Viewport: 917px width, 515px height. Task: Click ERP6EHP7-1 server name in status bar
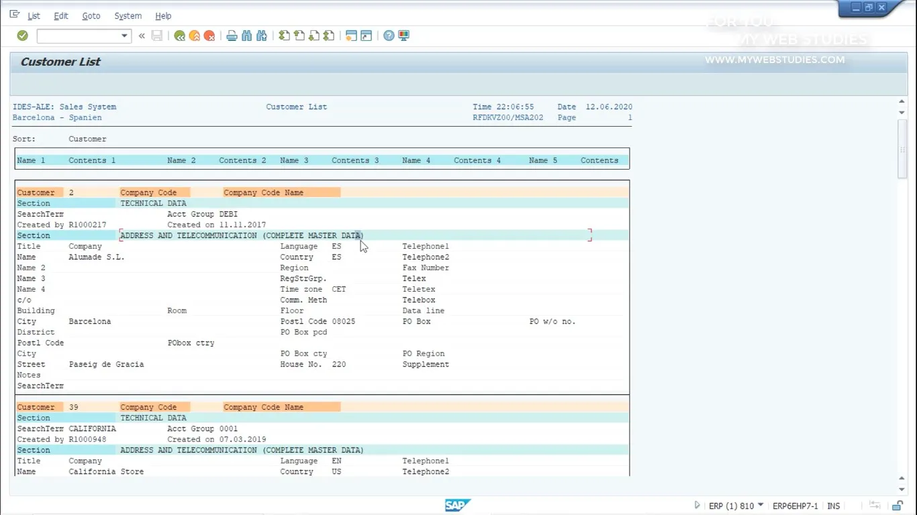tap(795, 506)
